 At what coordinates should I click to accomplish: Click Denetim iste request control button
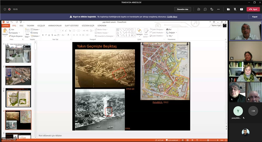pos(183,9)
